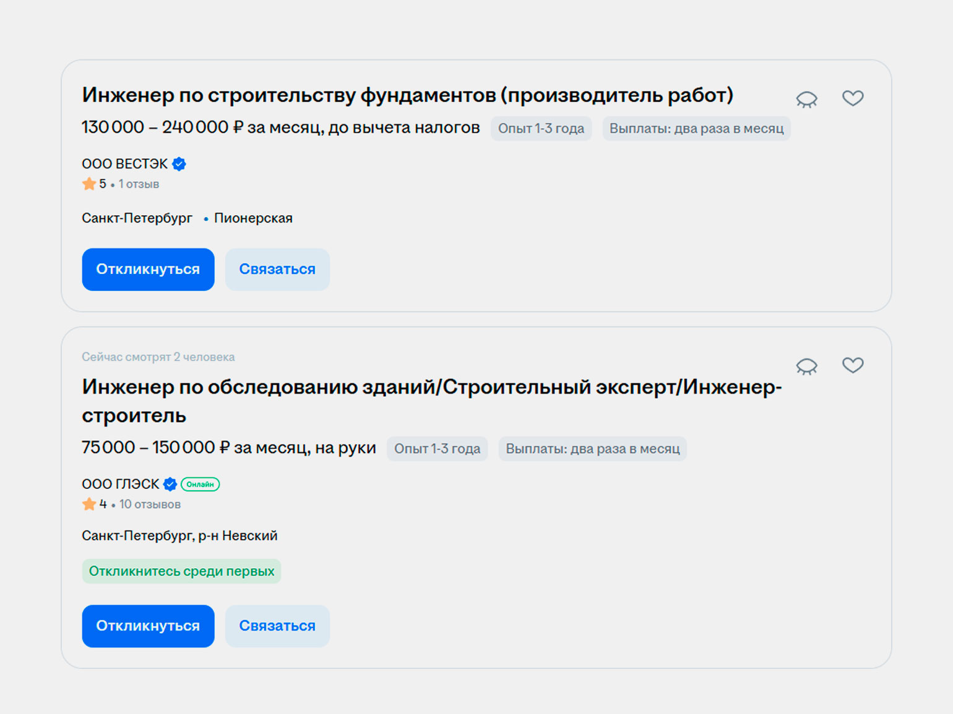Click the Откликнитесь среди первых label
This screenshot has height=714, width=953.
(181, 571)
